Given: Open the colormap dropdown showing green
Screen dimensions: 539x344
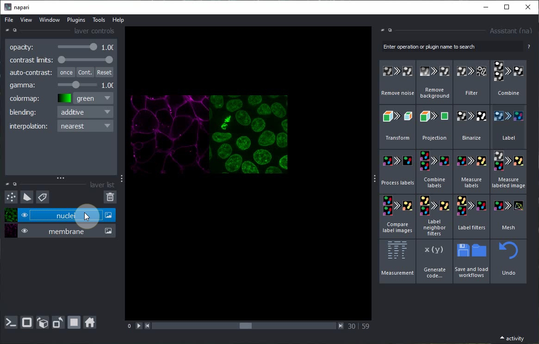Looking at the screenshot, I should 93,98.
